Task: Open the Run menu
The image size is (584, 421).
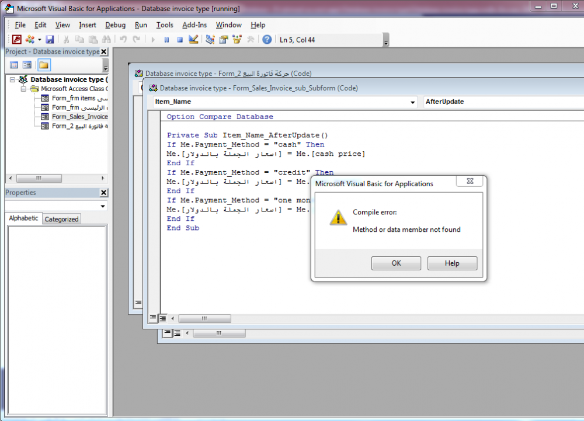Action: coord(141,25)
